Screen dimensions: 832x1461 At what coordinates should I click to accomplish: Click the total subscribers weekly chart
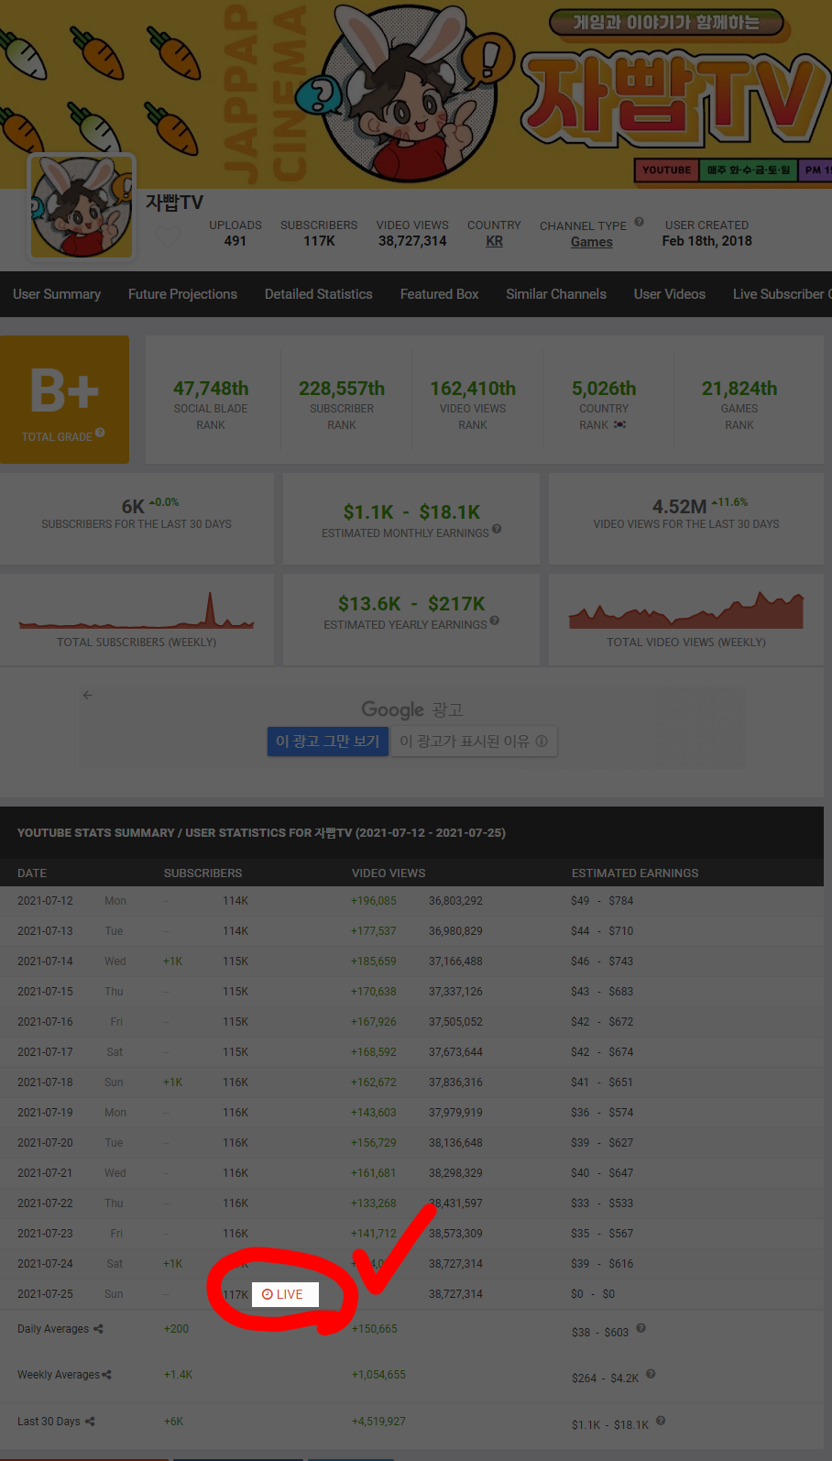[x=137, y=610]
